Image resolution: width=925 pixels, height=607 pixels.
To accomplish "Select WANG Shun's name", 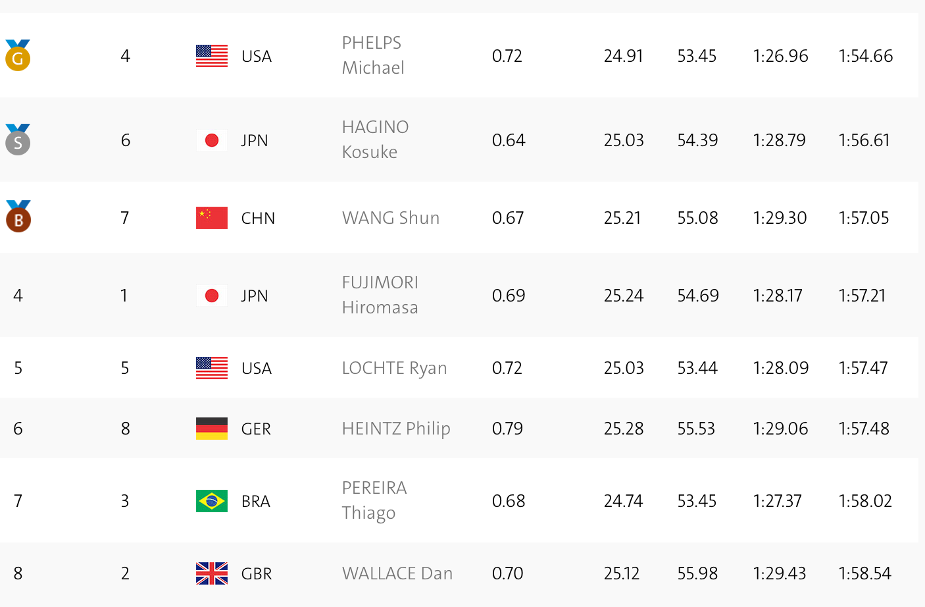I will coord(391,218).
